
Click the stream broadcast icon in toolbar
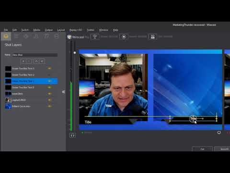pos(95,37)
